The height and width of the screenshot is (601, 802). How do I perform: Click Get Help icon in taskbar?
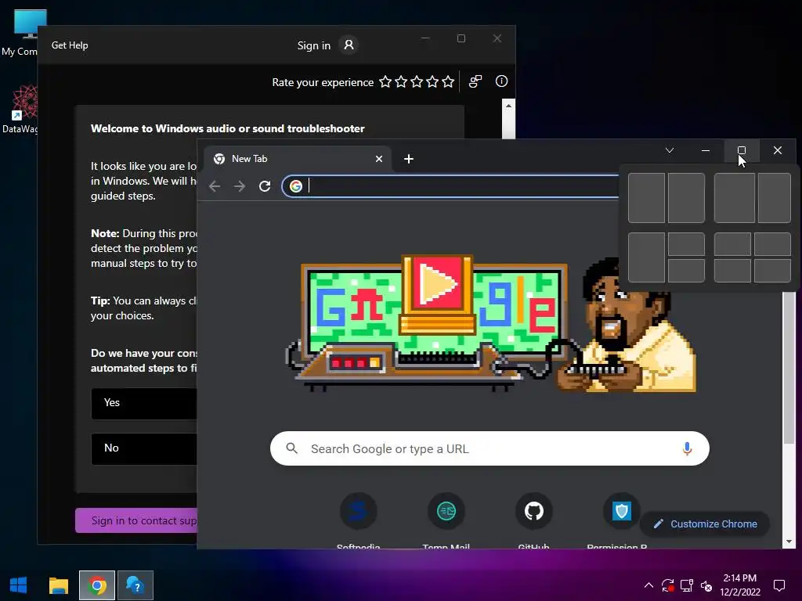point(135,585)
